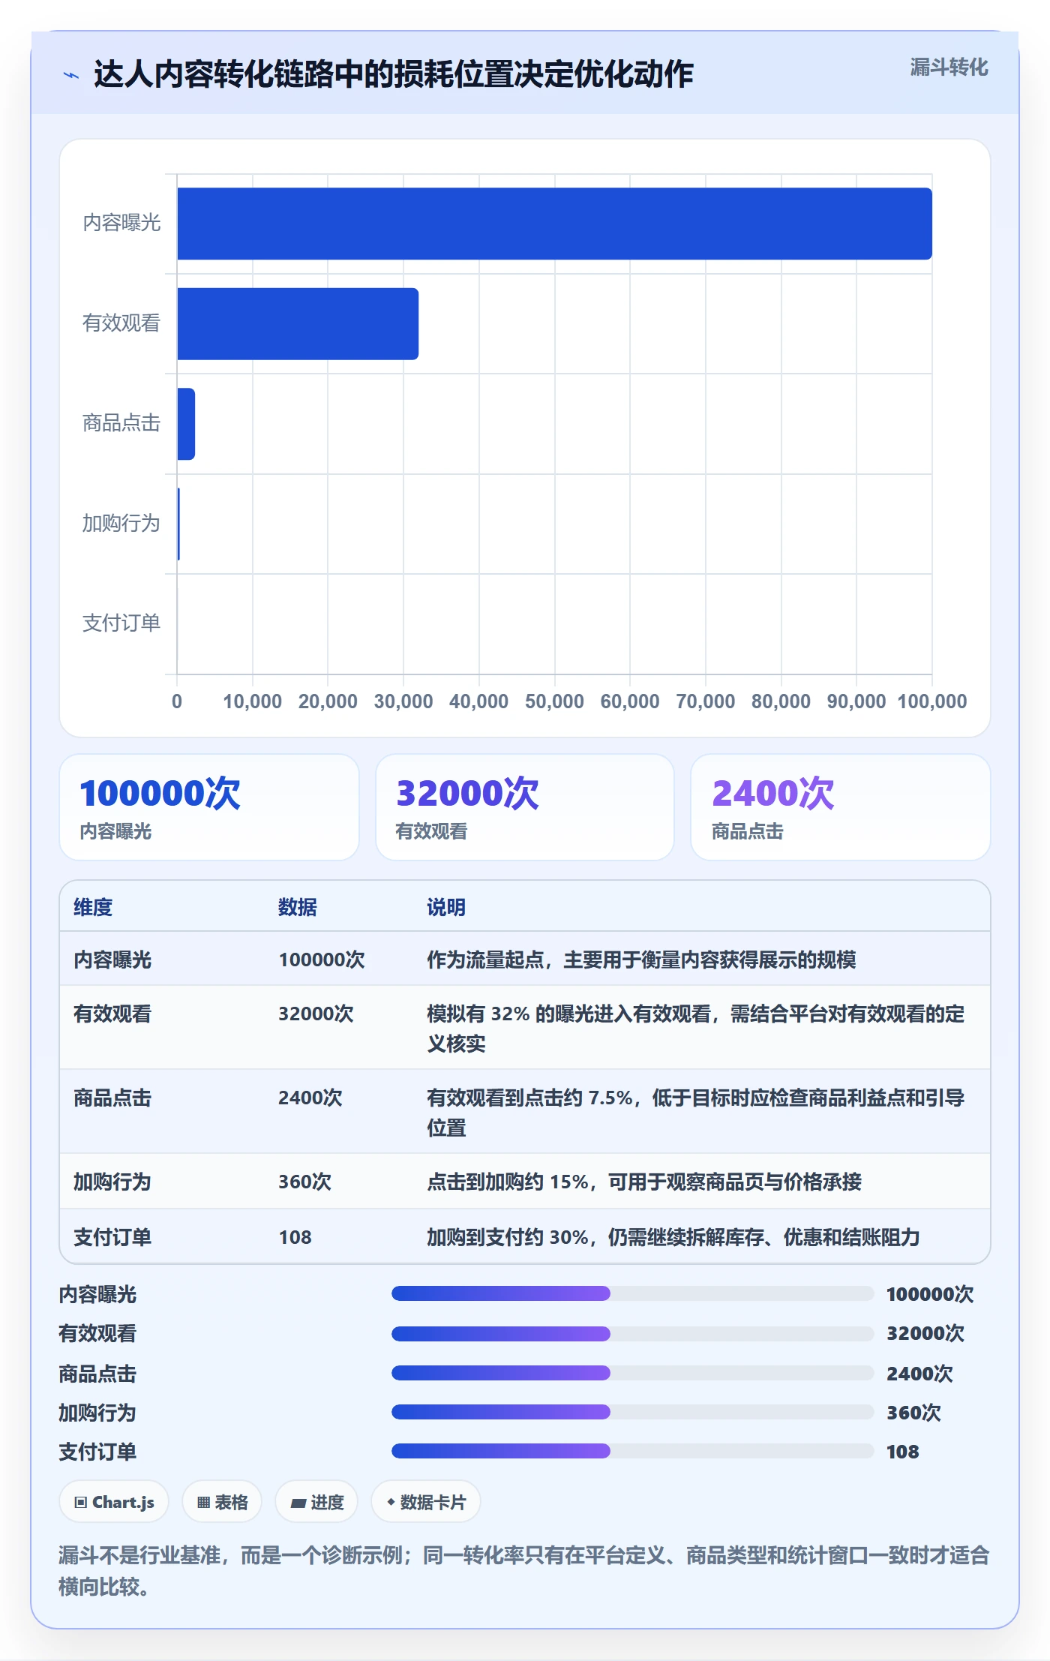Click the 360次 value beside progress bar
Viewport: 1050px width, 1661px height.
(913, 1413)
